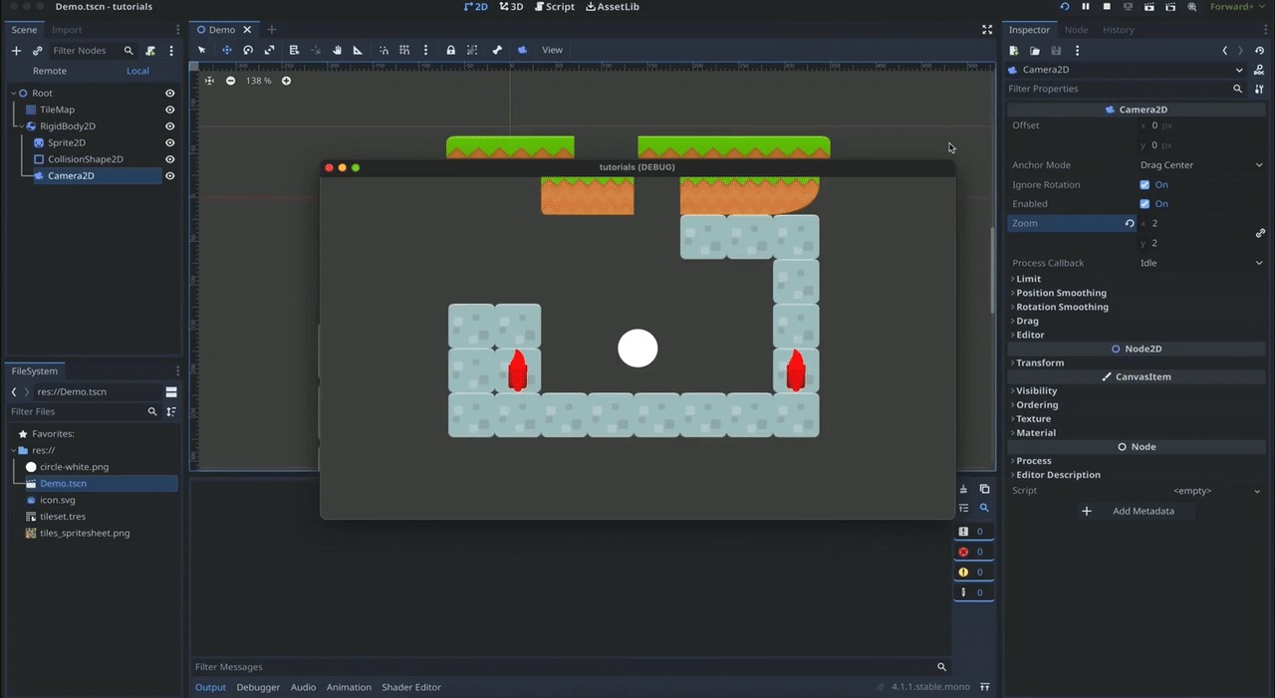
Task: Click the Camera2D preview icon in toolbar
Action: (522, 50)
